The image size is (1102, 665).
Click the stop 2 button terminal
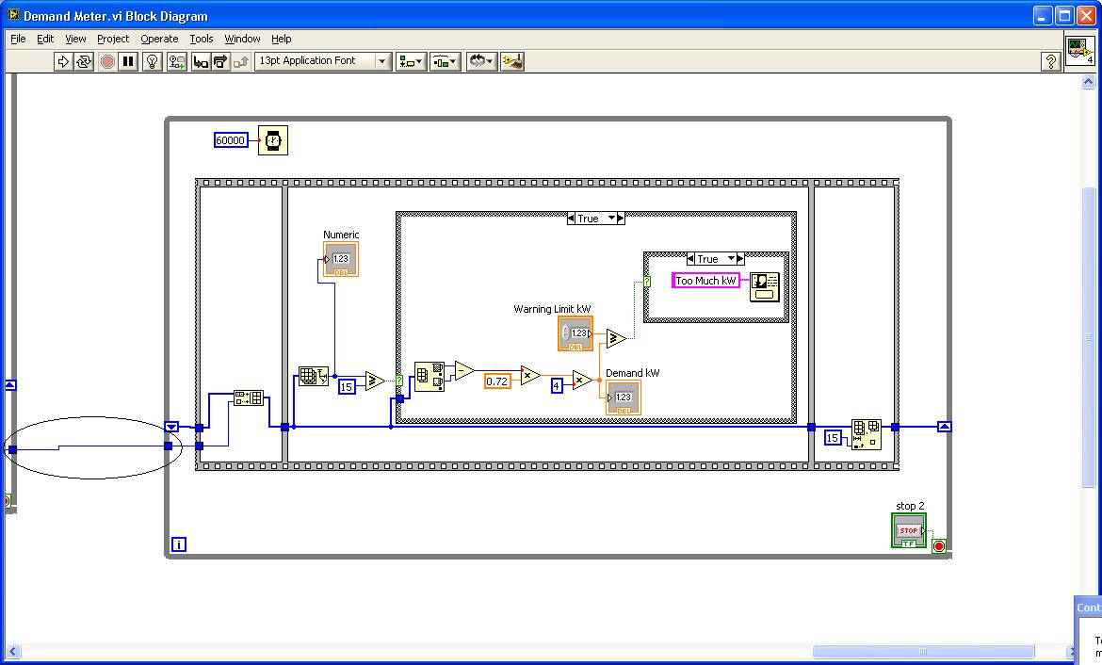pos(908,530)
